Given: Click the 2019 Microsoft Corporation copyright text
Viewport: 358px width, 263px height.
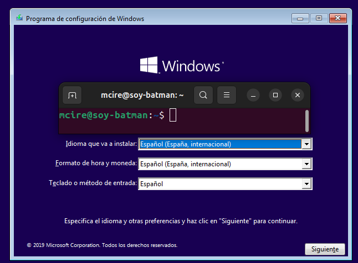Looking at the screenshot, I should click(x=102, y=245).
